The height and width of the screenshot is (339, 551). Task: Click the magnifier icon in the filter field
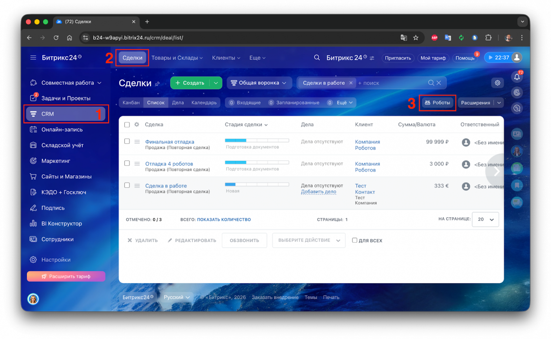pyautogui.click(x=431, y=83)
